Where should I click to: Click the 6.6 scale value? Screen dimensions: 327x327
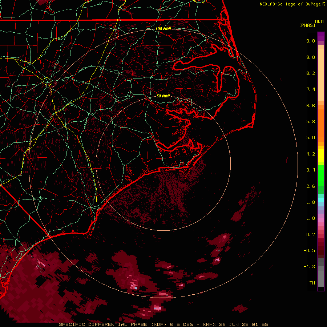pyautogui.click(x=311, y=106)
